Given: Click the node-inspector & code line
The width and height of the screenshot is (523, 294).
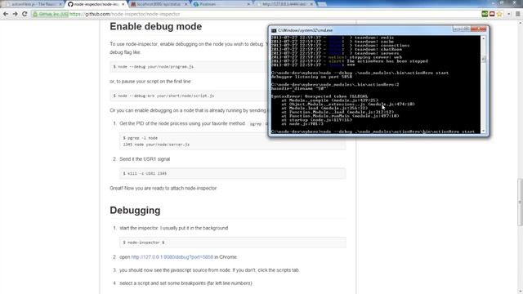Looking at the screenshot, I should pos(144,243).
